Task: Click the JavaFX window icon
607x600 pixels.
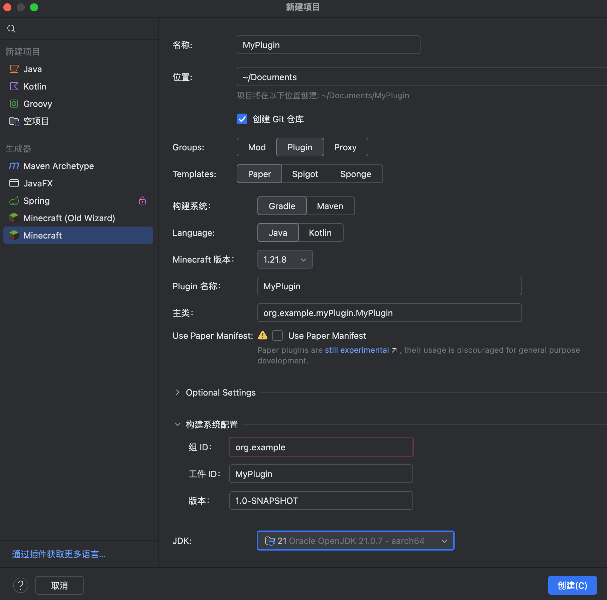Action: tap(14, 183)
